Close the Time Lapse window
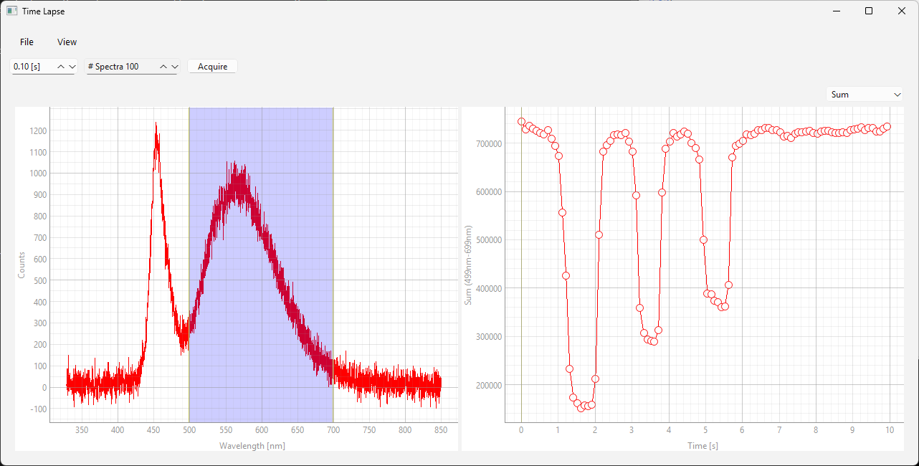 (x=902, y=11)
